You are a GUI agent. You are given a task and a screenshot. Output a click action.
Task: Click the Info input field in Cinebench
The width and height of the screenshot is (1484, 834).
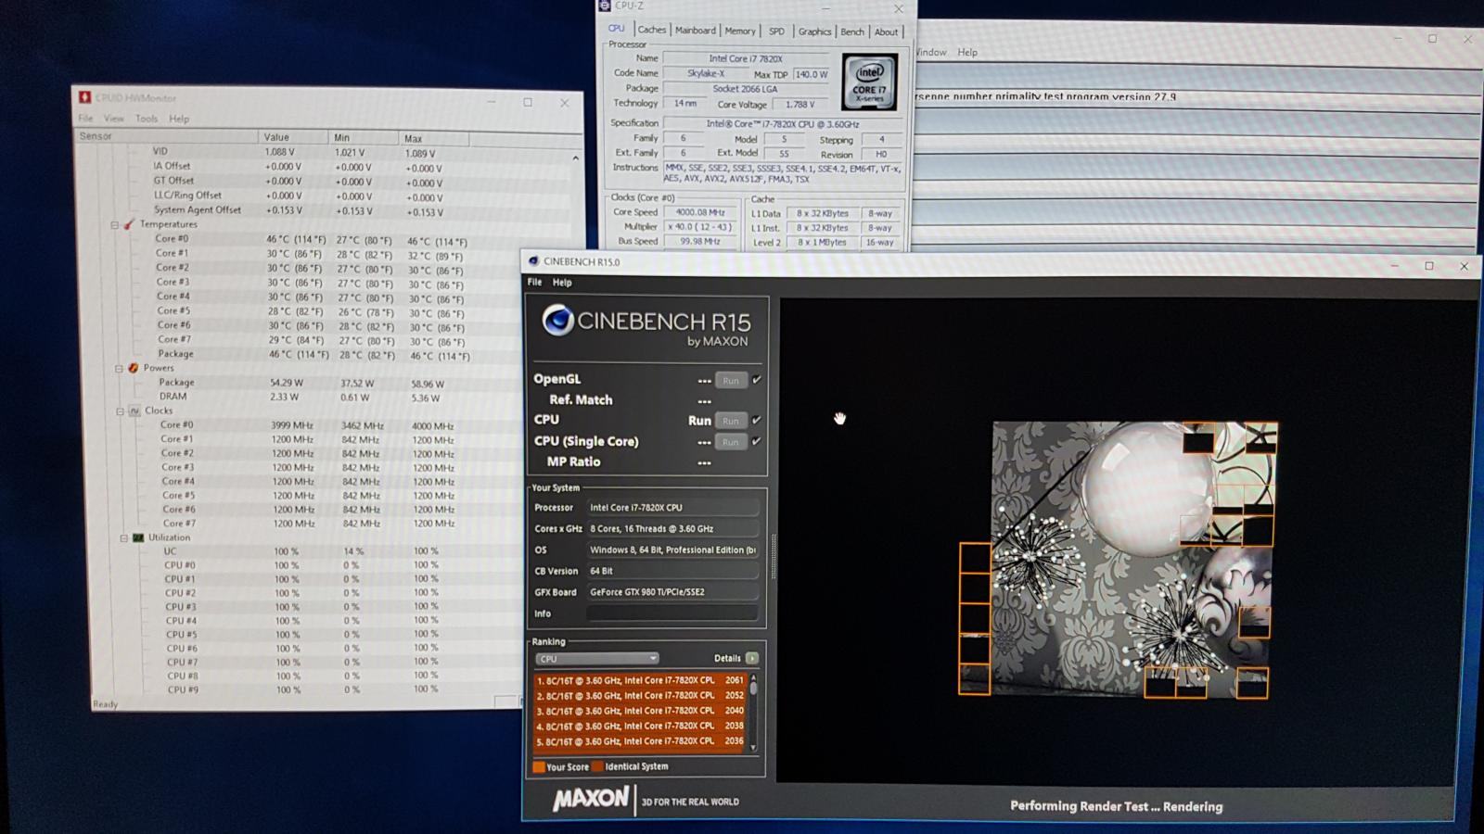672,613
